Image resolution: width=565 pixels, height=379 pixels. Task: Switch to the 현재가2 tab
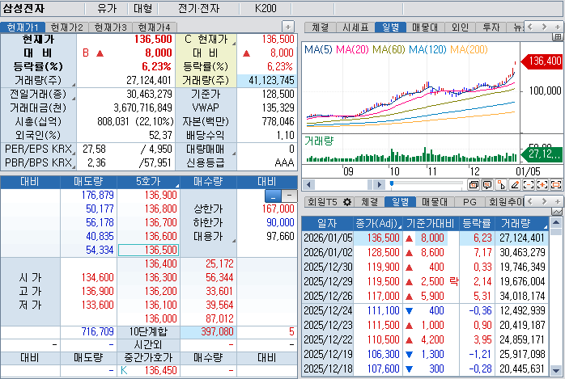tap(67, 27)
